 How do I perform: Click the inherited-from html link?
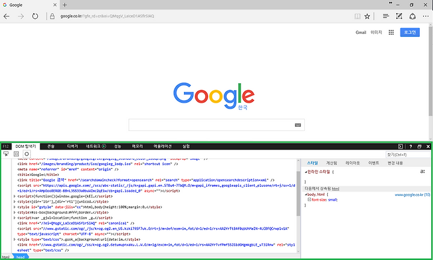[335, 189]
